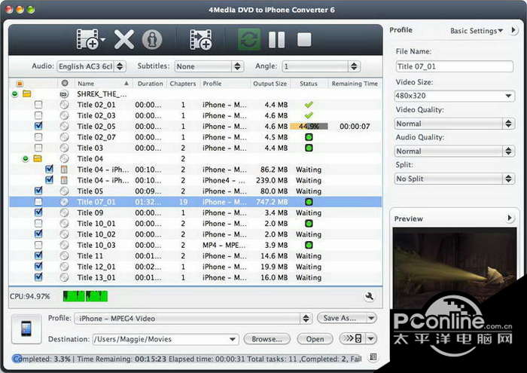Sort by the Status column header
The width and height of the screenshot is (527, 373).
pyautogui.click(x=309, y=84)
